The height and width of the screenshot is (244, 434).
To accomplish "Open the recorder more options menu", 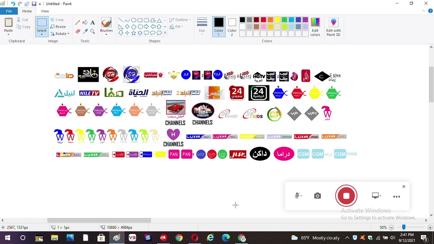I will pyautogui.click(x=396, y=197).
